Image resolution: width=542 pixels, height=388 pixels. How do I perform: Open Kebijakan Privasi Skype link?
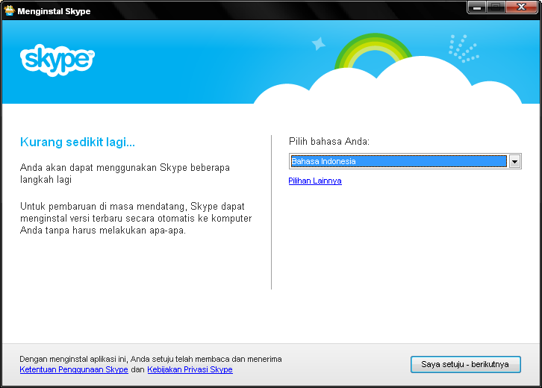pos(190,369)
